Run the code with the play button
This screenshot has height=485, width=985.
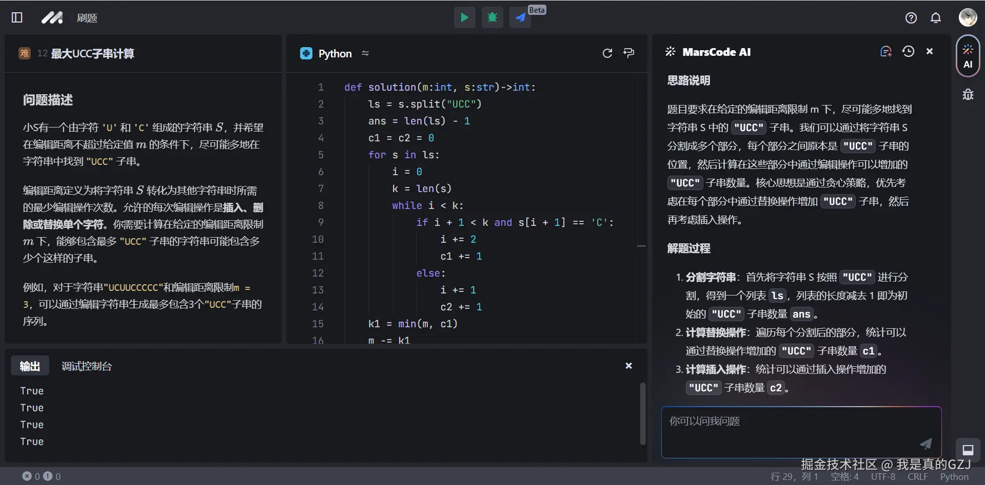464,17
